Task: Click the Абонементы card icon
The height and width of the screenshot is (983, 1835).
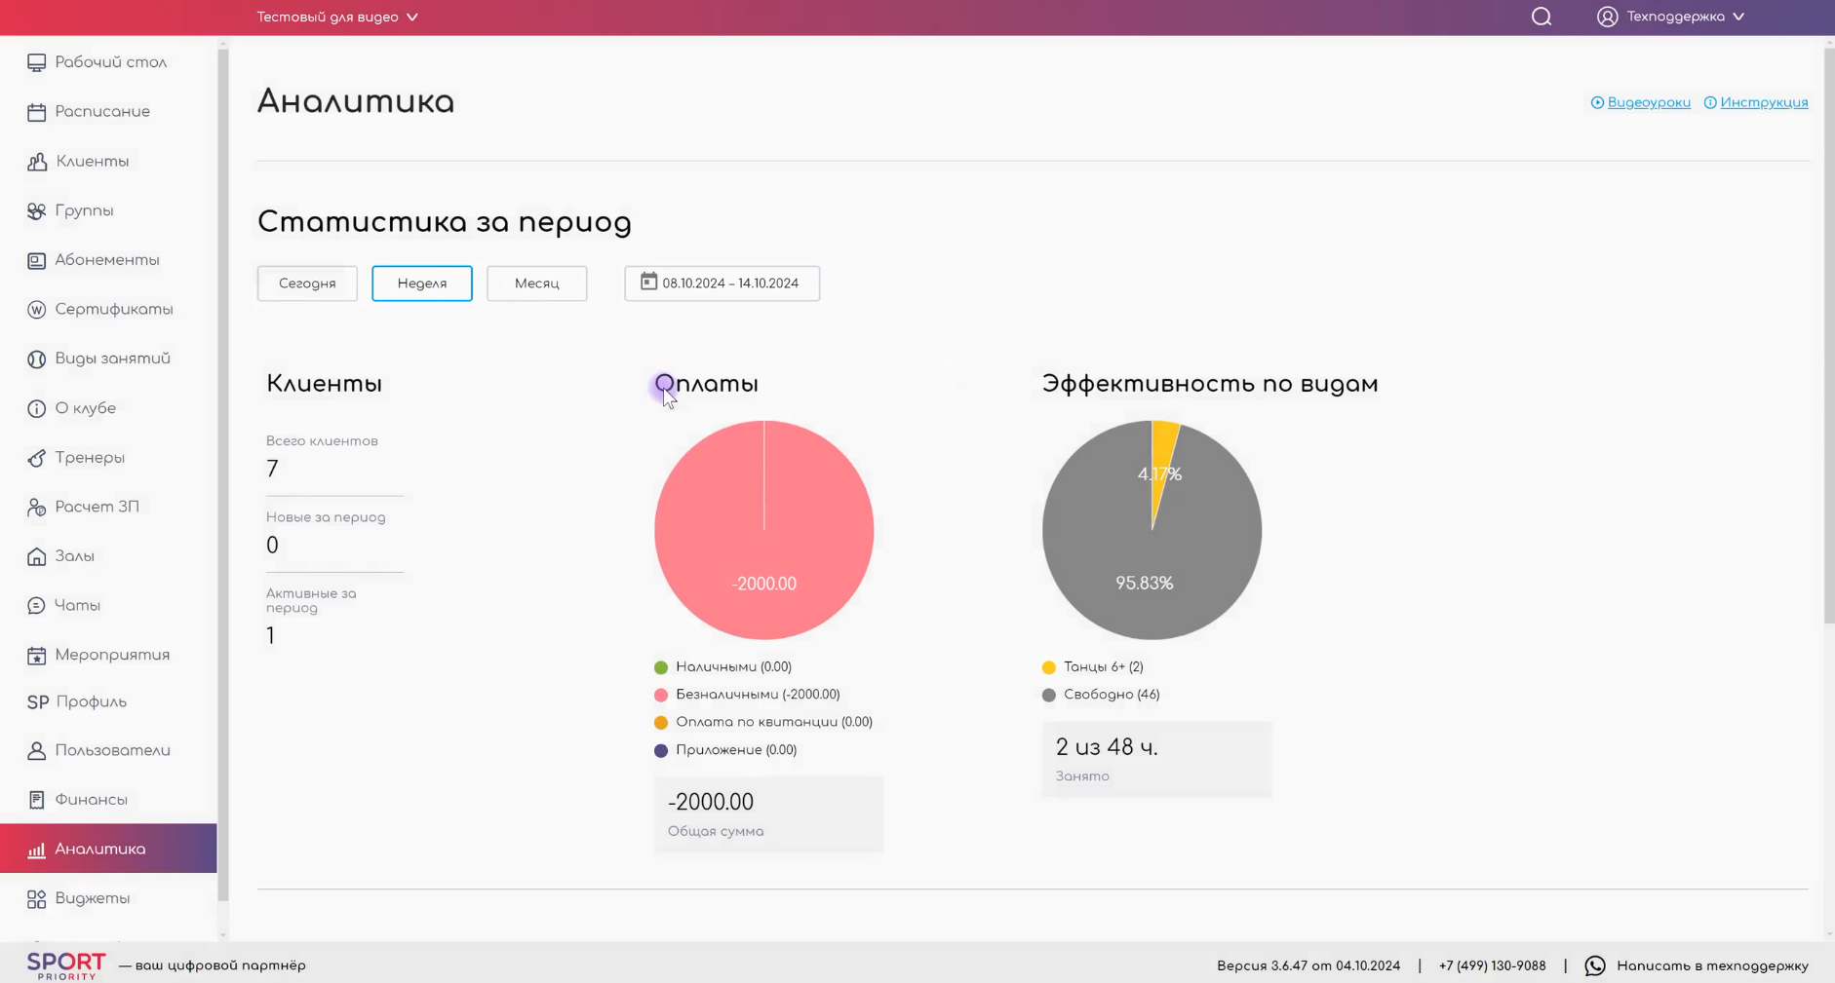Action: pos(36,260)
